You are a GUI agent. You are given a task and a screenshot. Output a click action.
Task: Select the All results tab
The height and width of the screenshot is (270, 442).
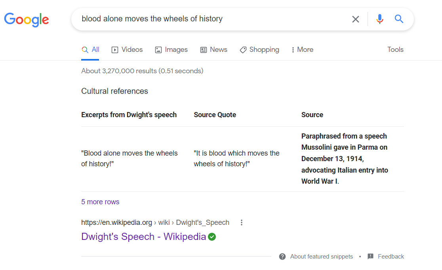coord(90,50)
